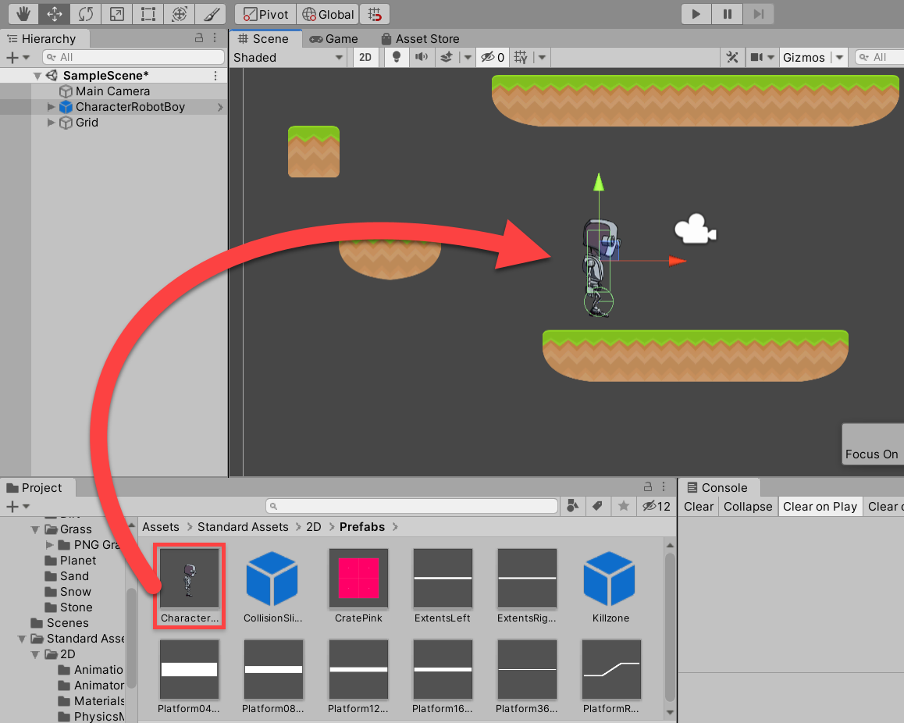904x723 pixels.
Task: Lock the Project panel
Action: click(x=648, y=486)
